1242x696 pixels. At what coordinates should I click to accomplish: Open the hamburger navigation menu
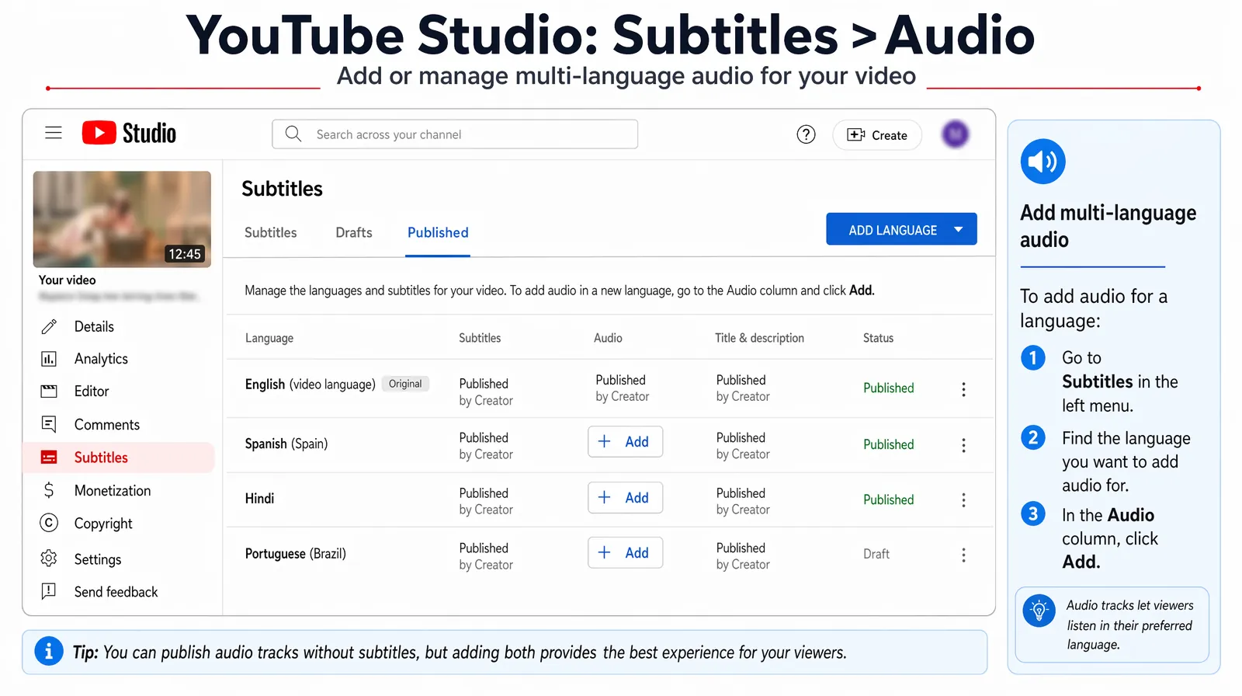[x=54, y=133]
